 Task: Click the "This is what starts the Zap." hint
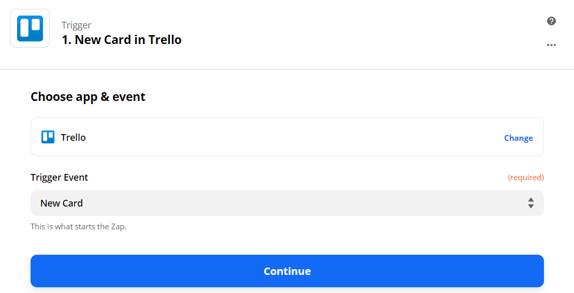(78, 227)
